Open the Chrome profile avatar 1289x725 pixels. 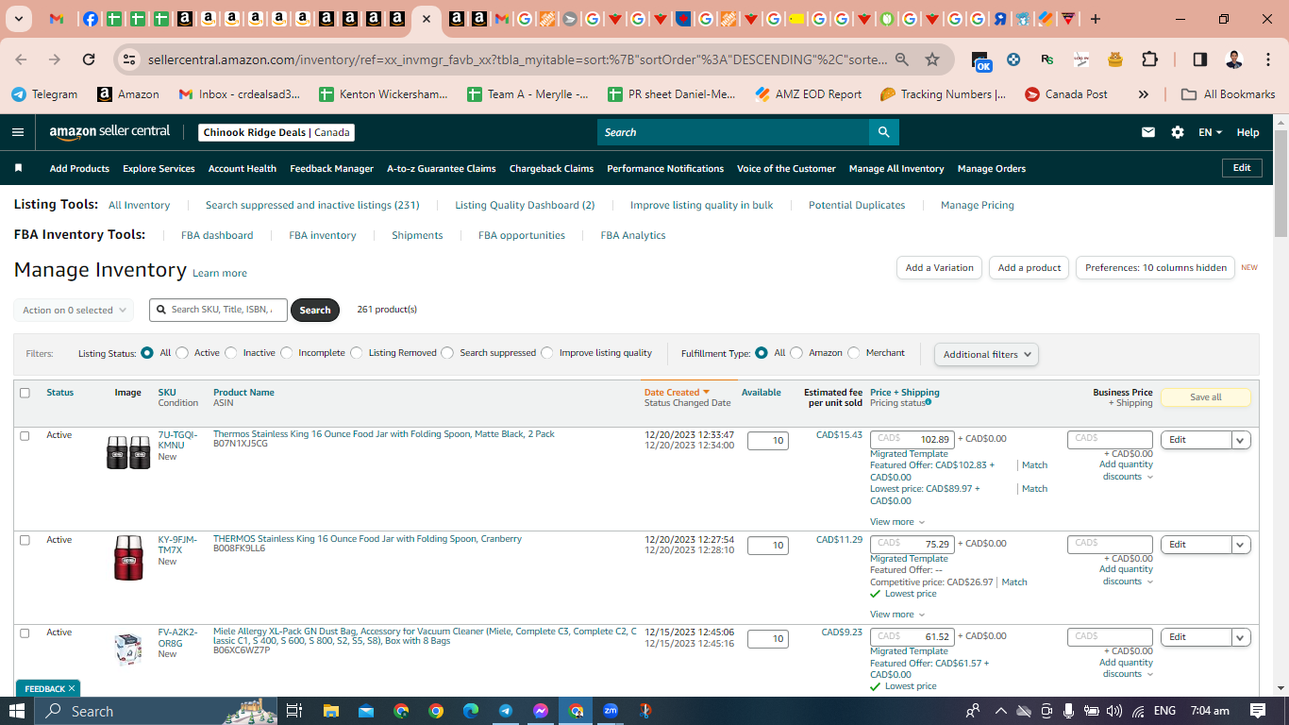(x=1234, y=59)
